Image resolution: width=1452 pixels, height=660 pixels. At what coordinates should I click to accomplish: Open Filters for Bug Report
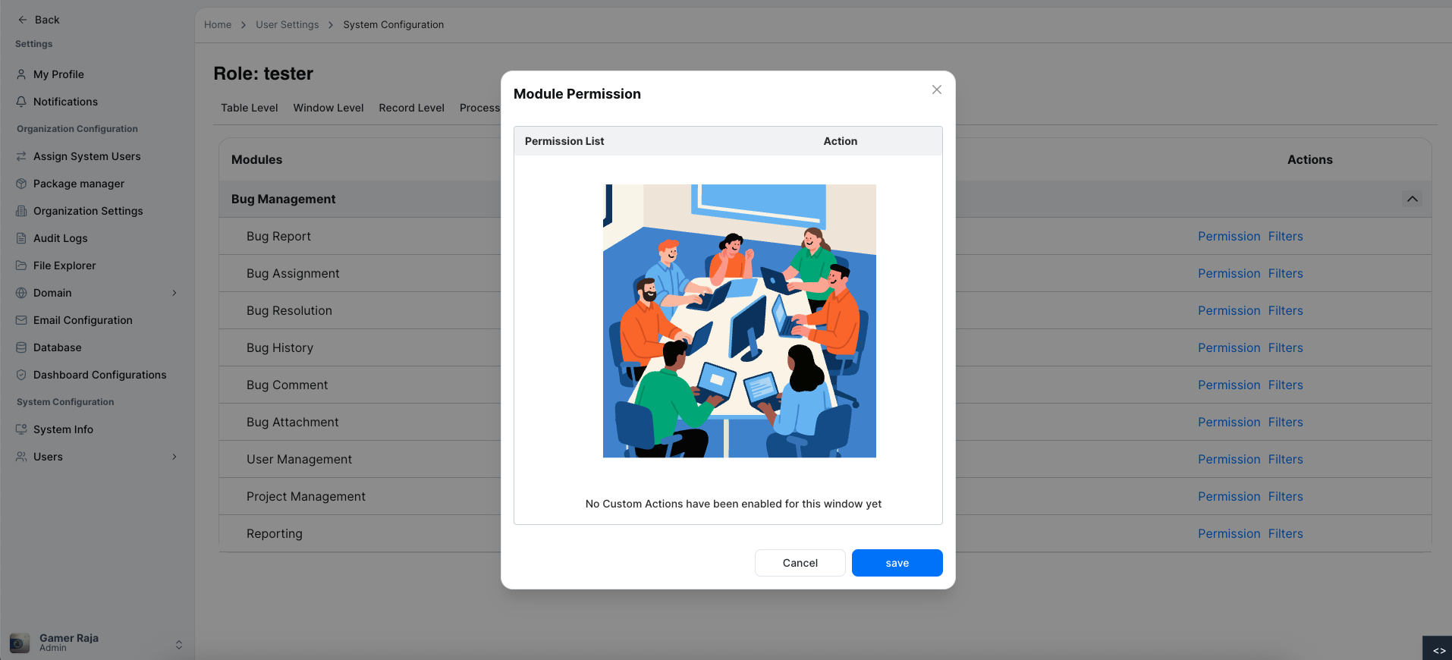(x=1286, y=237)
